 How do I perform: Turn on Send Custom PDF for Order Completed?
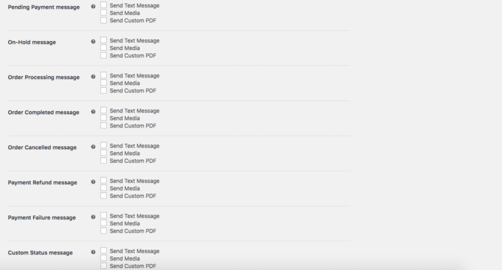tap(104, 126)
